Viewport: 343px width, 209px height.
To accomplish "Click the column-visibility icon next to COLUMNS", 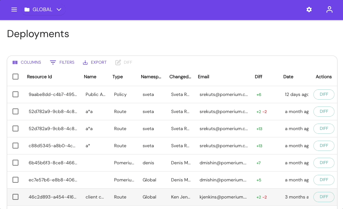I will tap(15, 62).
